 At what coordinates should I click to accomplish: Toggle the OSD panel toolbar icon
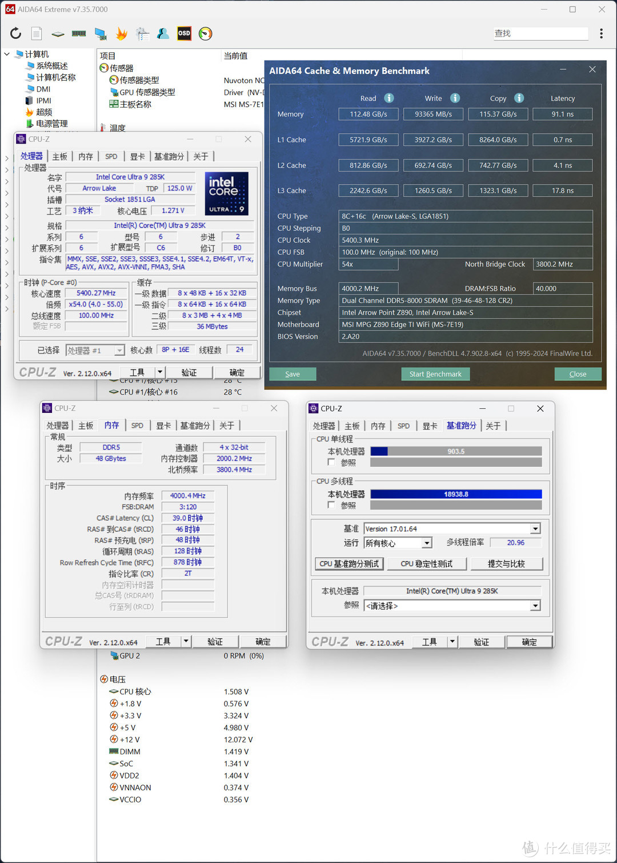(184, 33)
